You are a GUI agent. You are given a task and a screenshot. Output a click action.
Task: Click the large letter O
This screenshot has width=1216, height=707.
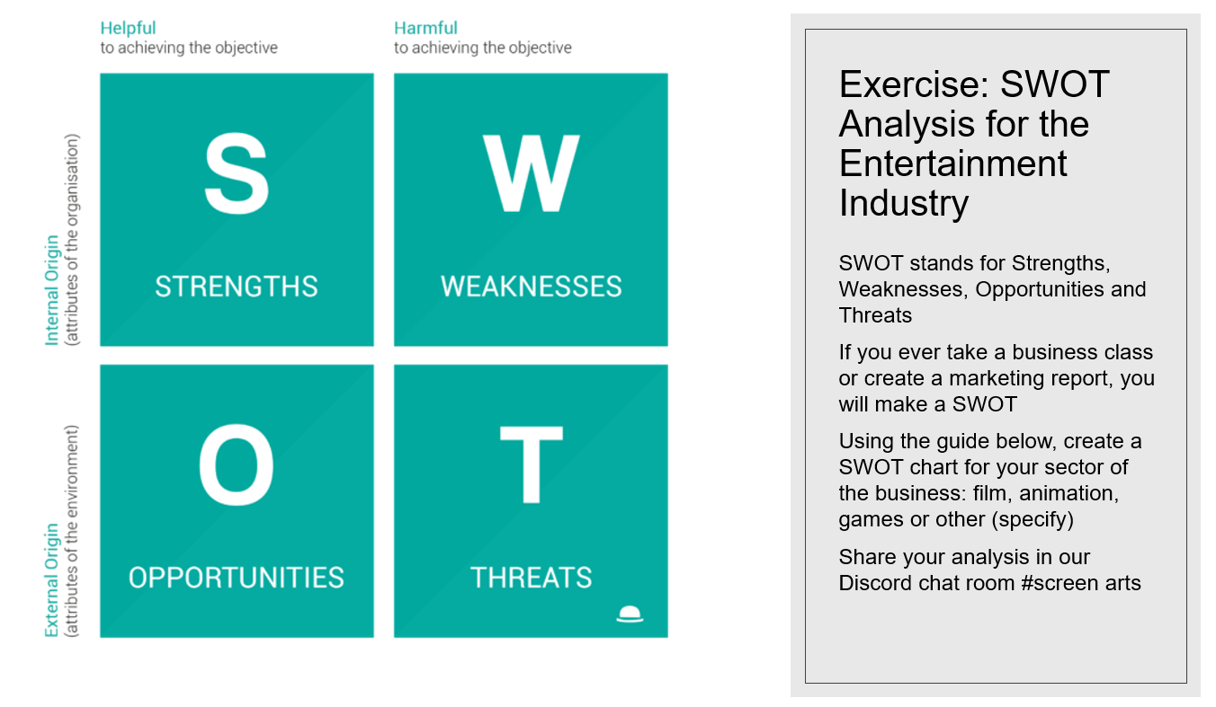point(236,465)
